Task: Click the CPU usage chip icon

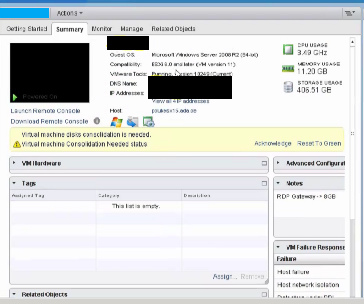Action: (287, 50)
